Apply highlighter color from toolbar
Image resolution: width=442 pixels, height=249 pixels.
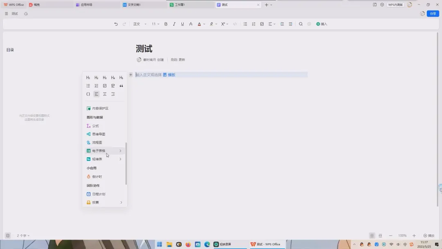click(x=212, y=24)
